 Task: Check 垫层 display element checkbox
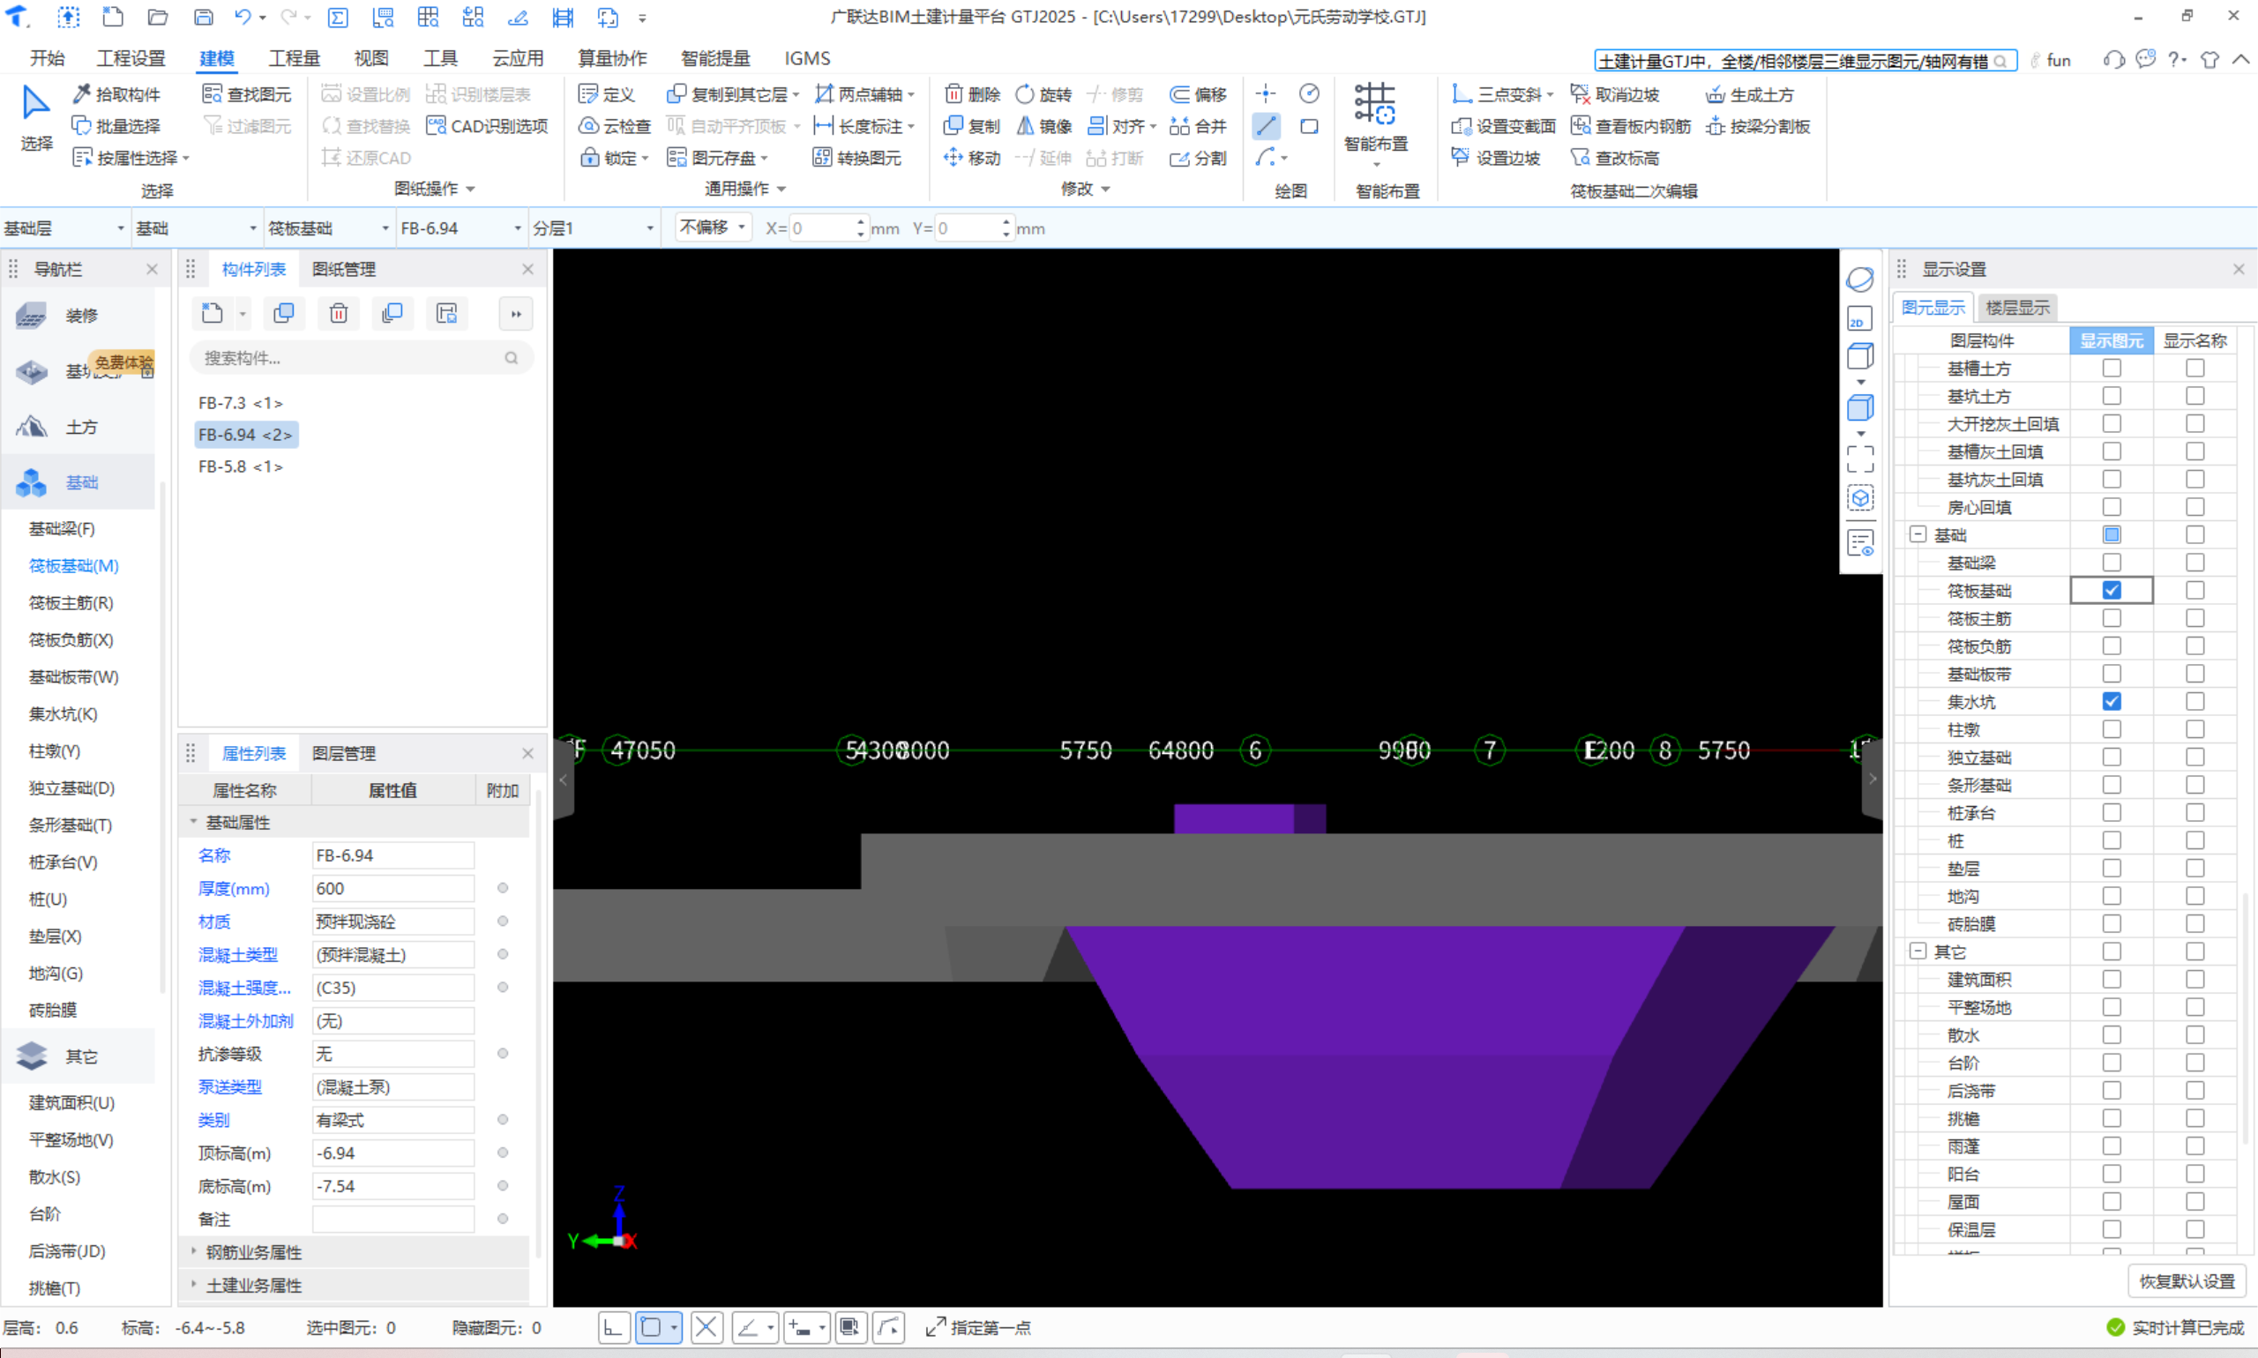[2111, 868]
